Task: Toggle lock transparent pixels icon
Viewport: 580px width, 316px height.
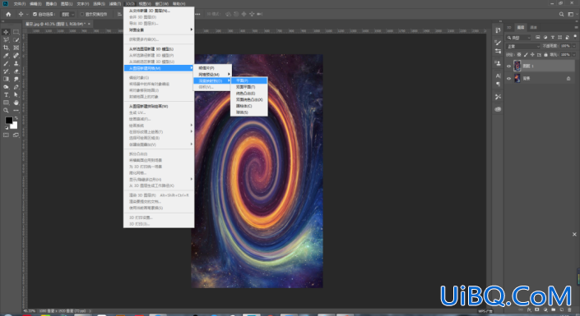Action: point(519,55)
